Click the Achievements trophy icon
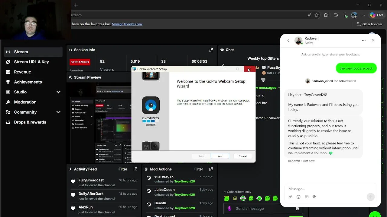 8,82
